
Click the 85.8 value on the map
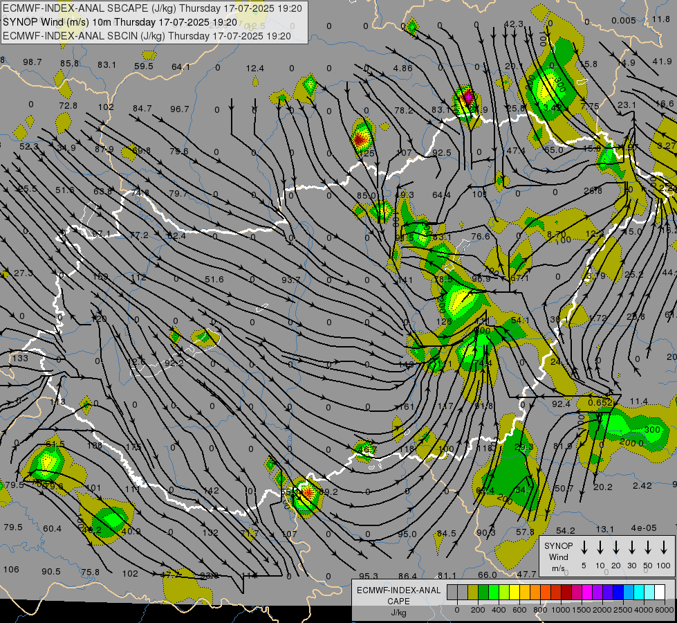click(x=70, y=64)
